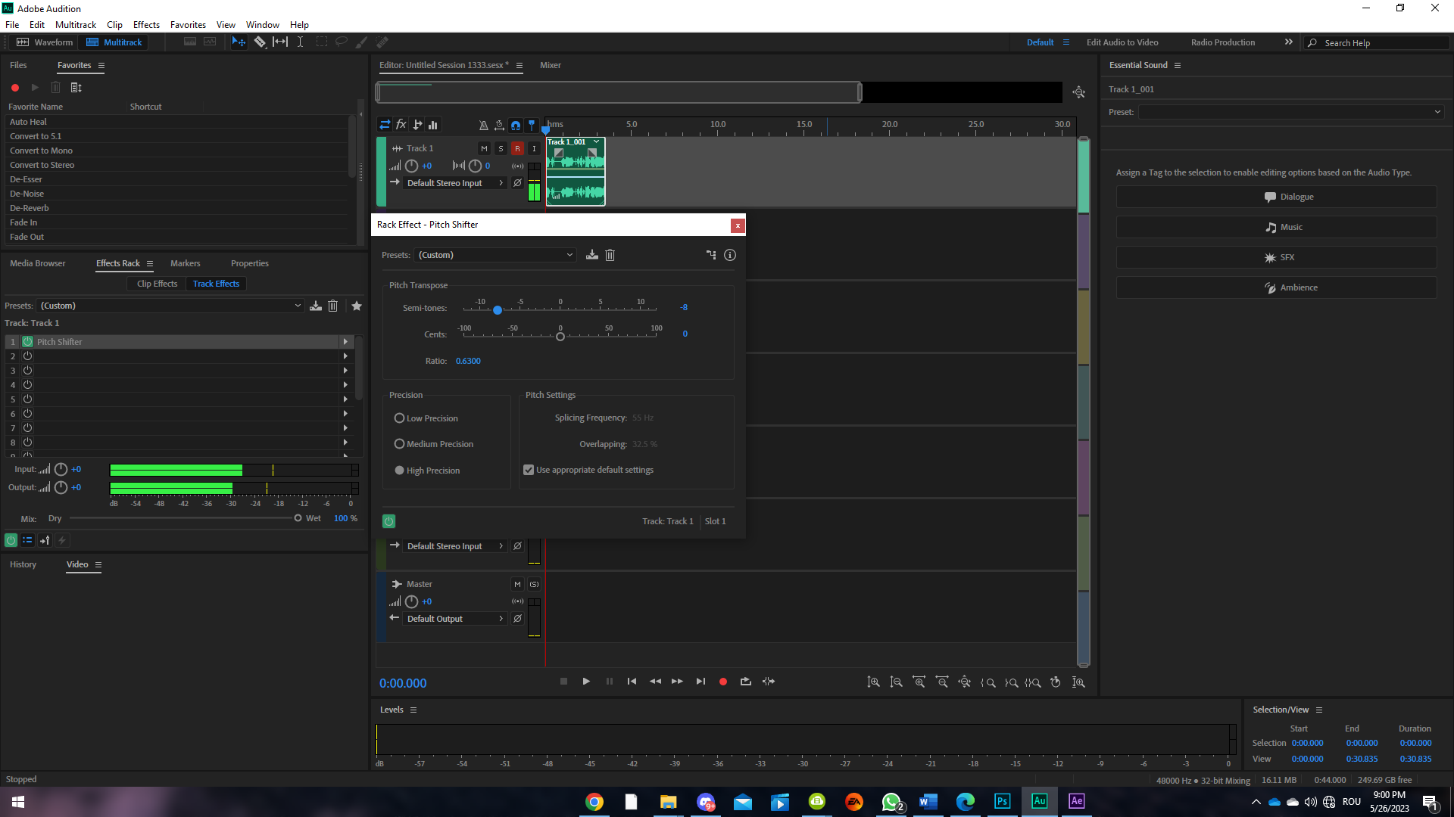This screenshot has width=1454, height=817.
Task: Toggle Track 1 input monitor I
Action: coord(534,148)
